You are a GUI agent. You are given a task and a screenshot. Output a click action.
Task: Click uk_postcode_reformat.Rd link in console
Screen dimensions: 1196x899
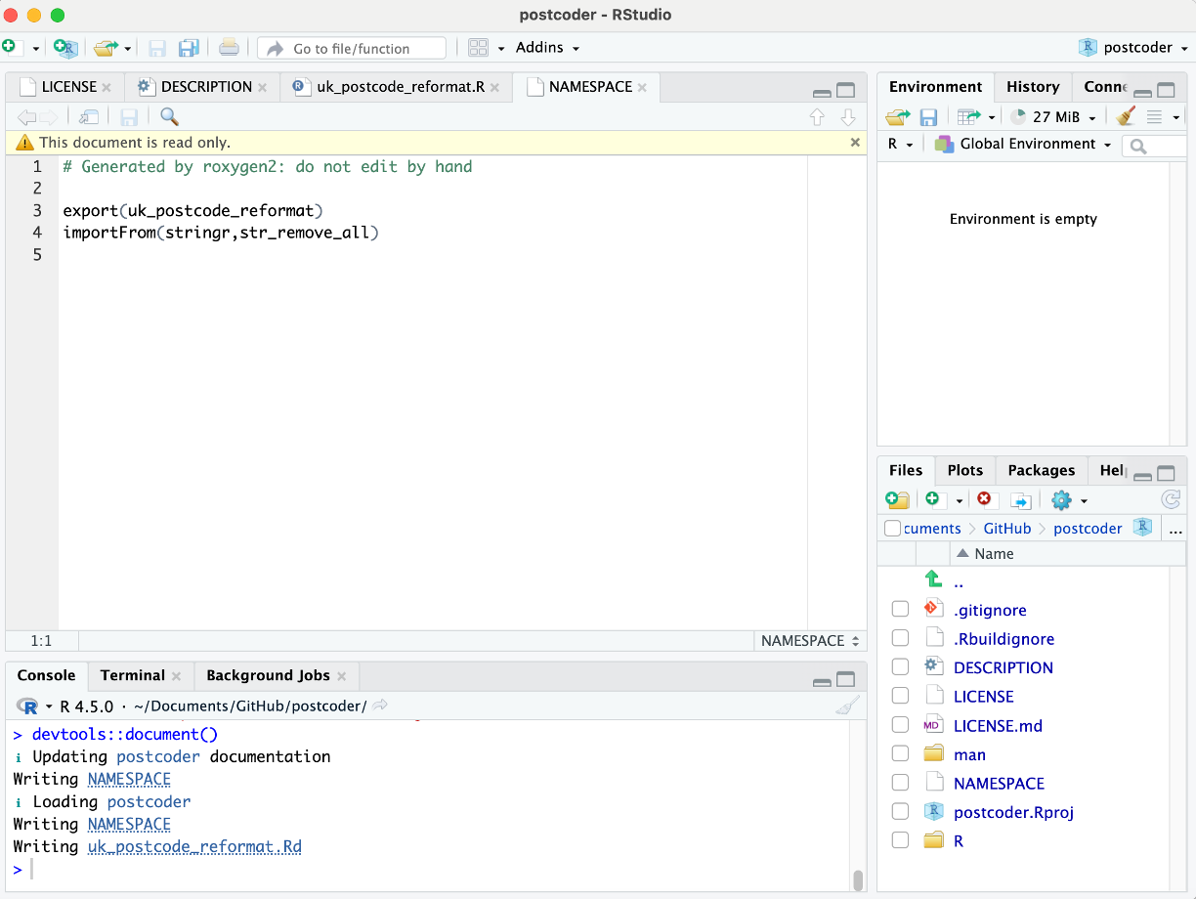point(194,846)
